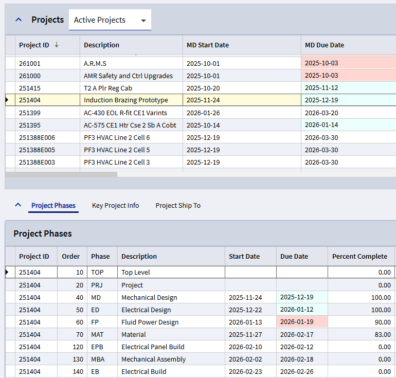This screenshot has width=396, height=378.
Task: Select the Fluid Power Design phase row
Action: [150, 322]
